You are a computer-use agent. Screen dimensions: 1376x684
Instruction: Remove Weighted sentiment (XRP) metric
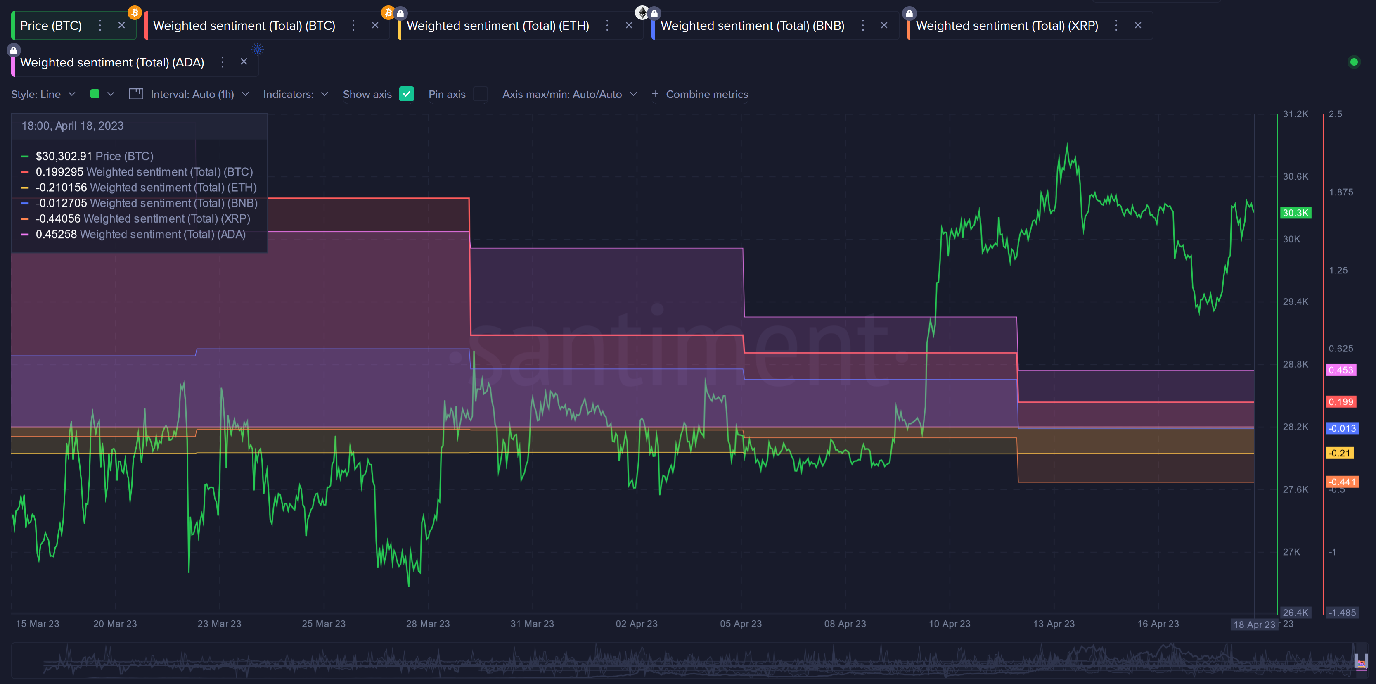point(1138,25)
